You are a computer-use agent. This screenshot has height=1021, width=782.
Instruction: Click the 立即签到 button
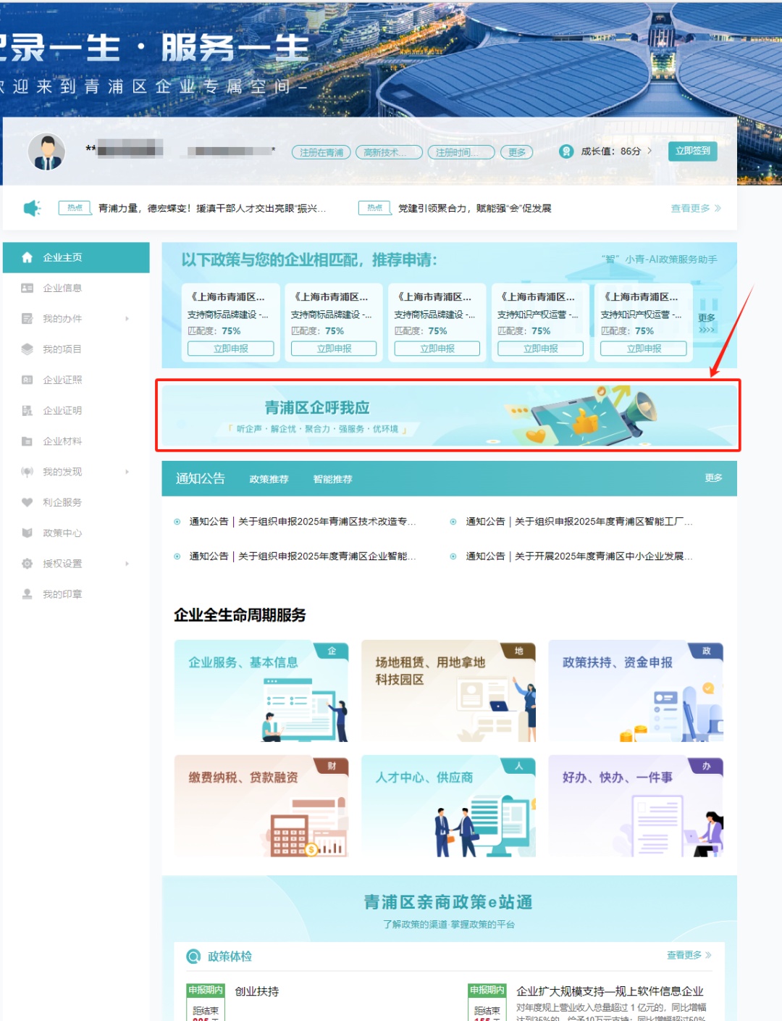coord(692,151)
